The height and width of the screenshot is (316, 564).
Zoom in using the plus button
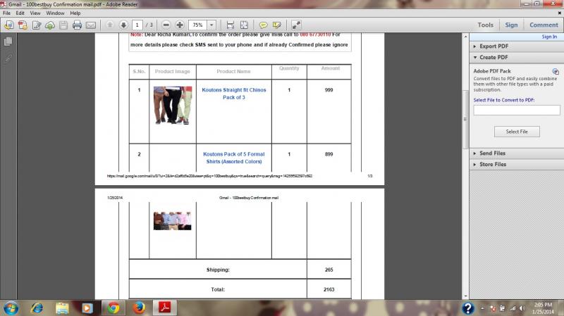click(180, 25)
